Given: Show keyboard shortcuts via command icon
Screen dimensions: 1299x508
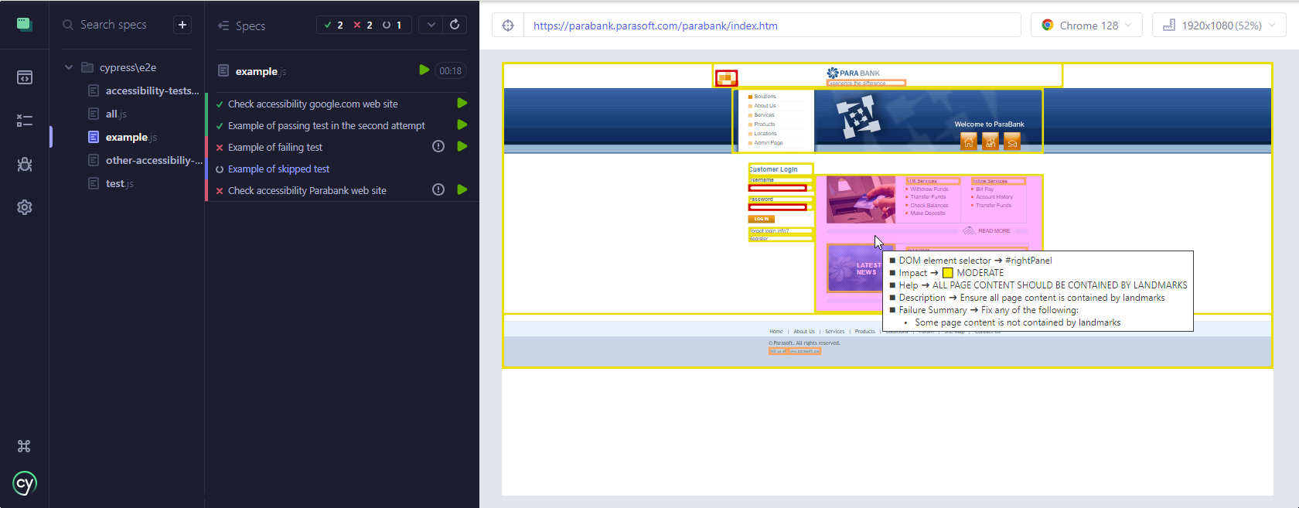Looking at the screenshot, I should pos(25,446).
